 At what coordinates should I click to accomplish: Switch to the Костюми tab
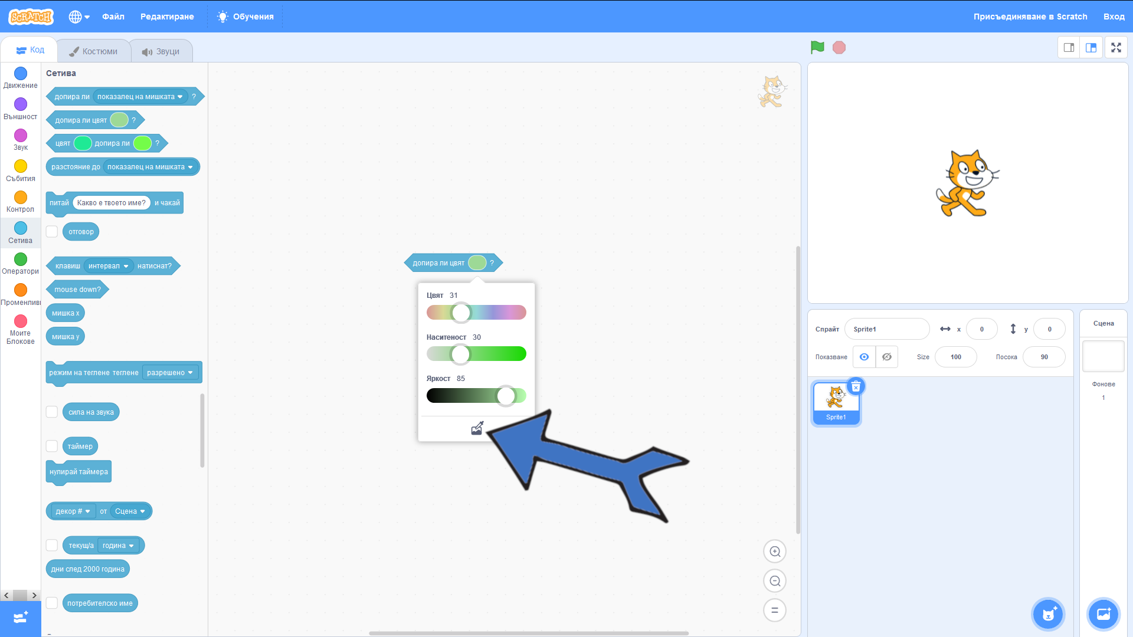coord(94,51)
